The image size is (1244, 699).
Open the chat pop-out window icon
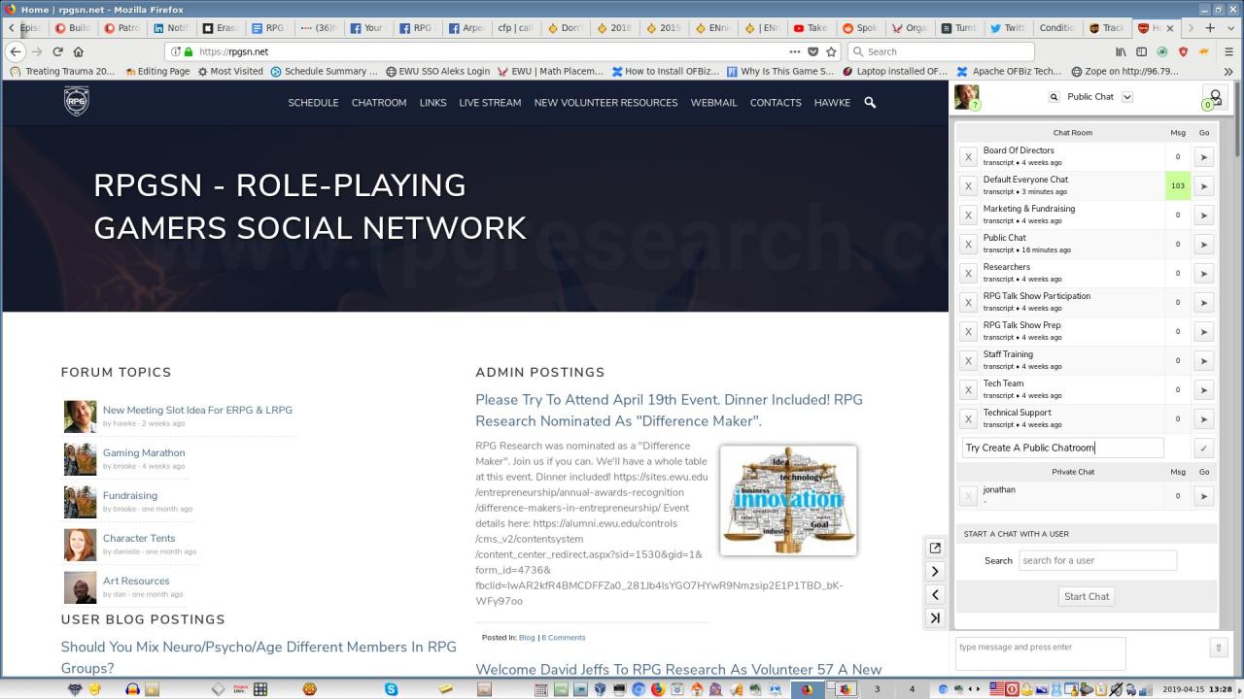click(x=935, y=548)
